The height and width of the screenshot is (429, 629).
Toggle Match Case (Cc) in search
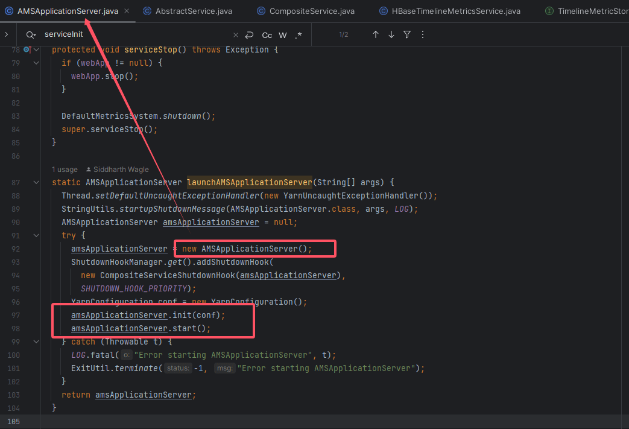click(x=267, y=36)
